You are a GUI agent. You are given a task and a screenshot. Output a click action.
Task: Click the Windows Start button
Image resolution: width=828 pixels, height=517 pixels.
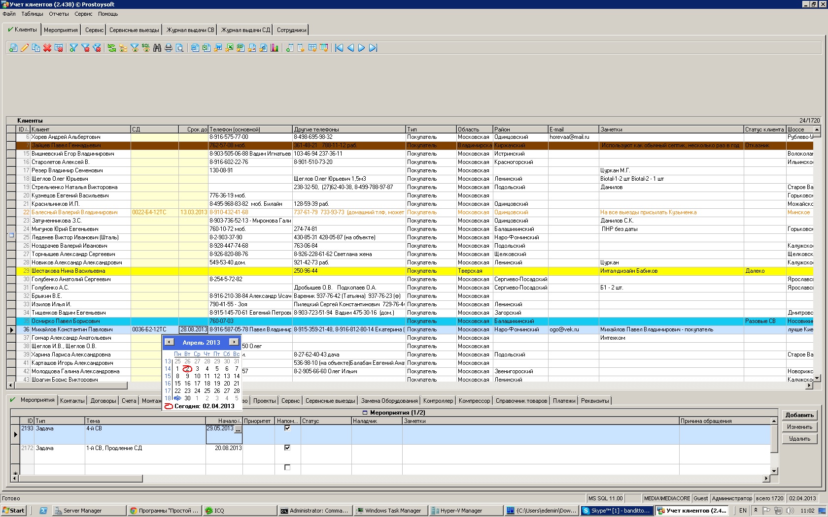(x=14, y=511)
